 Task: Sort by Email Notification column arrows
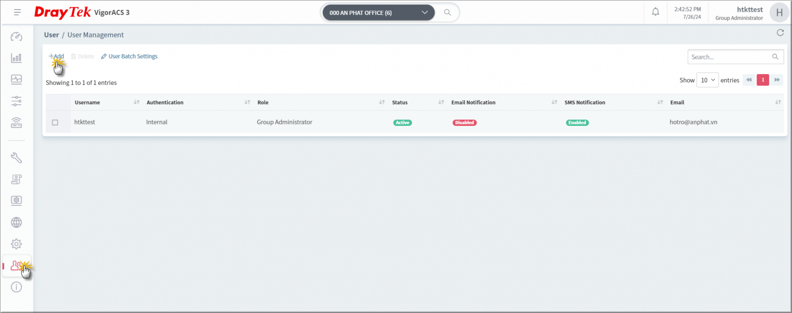[x=554, y=102]
